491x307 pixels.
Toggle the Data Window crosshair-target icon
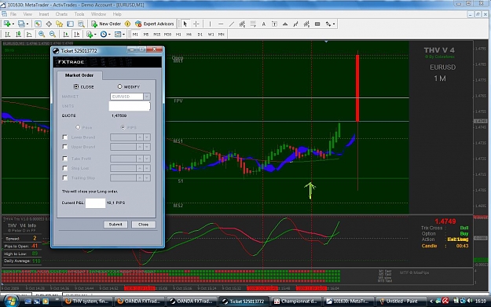tap(49, 24)
